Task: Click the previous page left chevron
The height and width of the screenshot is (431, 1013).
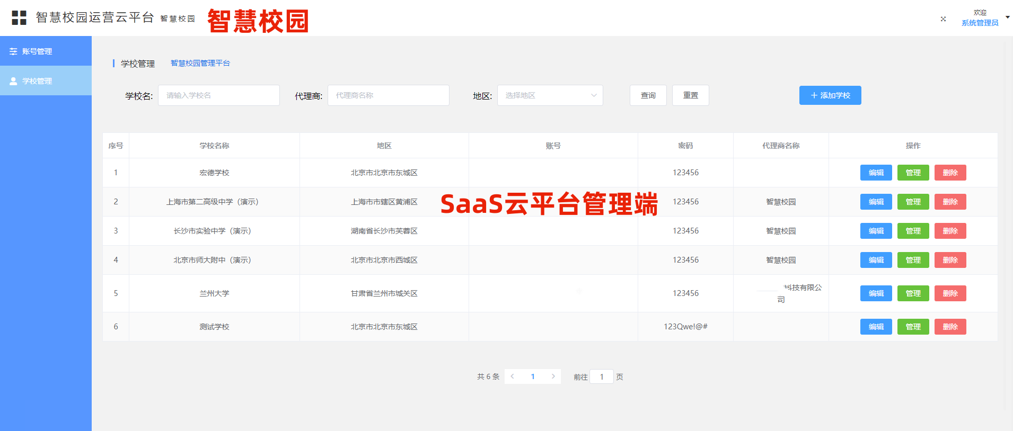Action: tap(512, 376)
